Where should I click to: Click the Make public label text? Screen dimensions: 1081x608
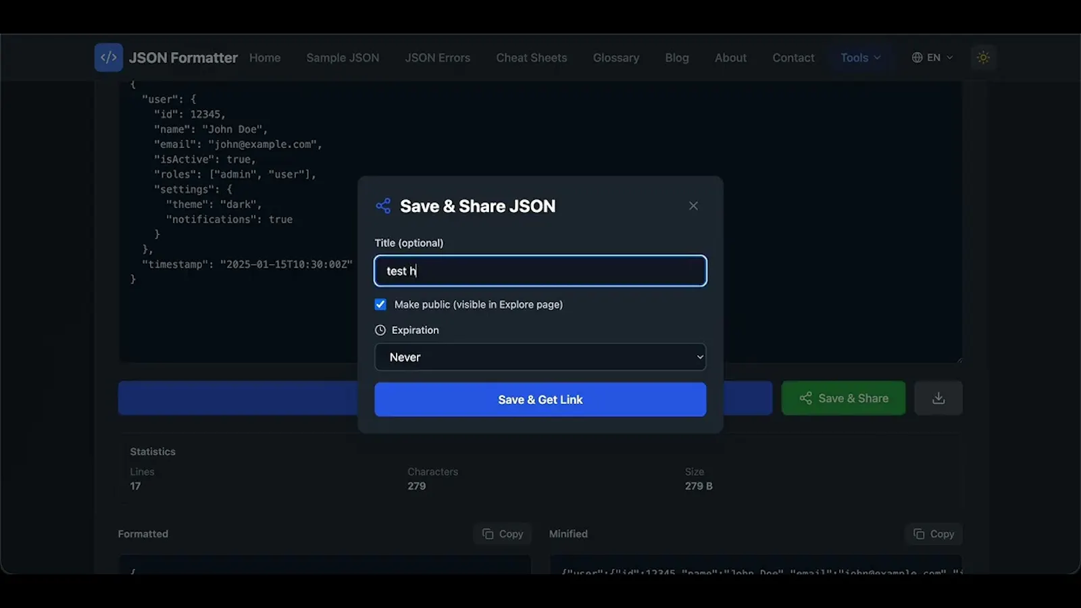click(x=478, y=305)
